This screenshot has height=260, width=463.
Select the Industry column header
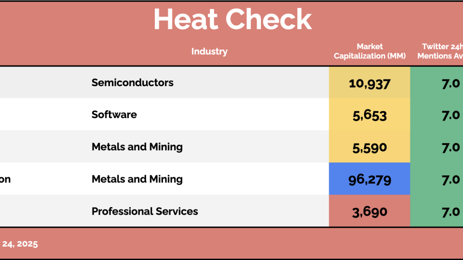(209, 52)
